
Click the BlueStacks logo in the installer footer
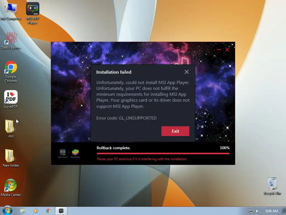click(x=75, y=153)
